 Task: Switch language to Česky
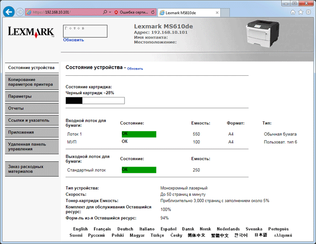[x=176, y=235]
